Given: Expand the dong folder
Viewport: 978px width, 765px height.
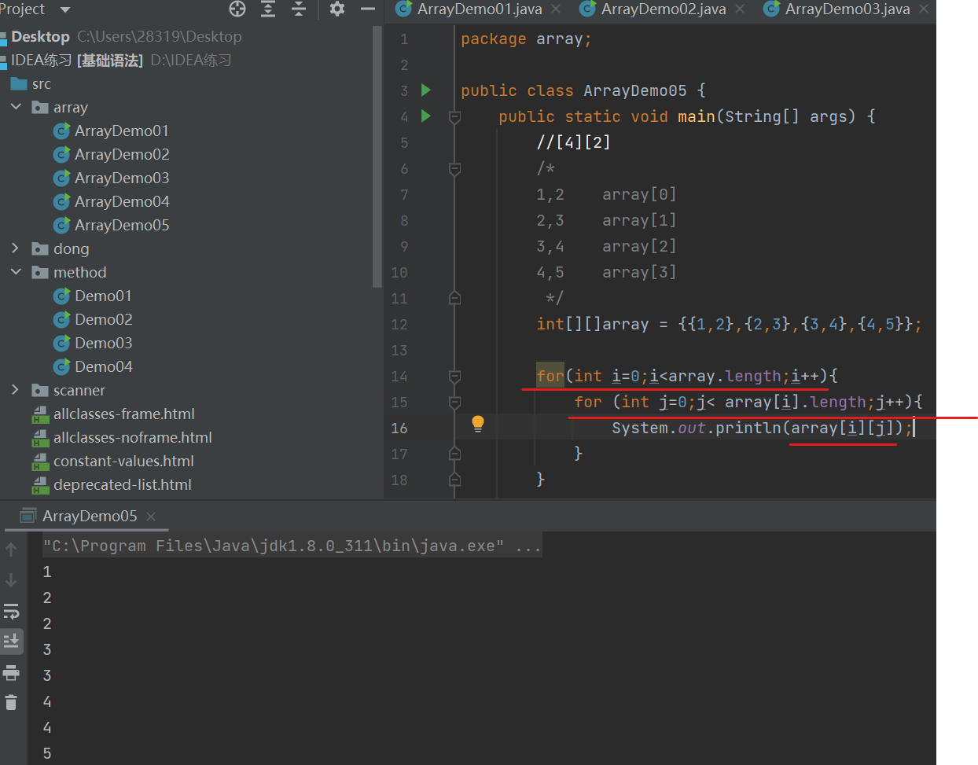Looking at the screenshot, I should [x=16, y=248].
